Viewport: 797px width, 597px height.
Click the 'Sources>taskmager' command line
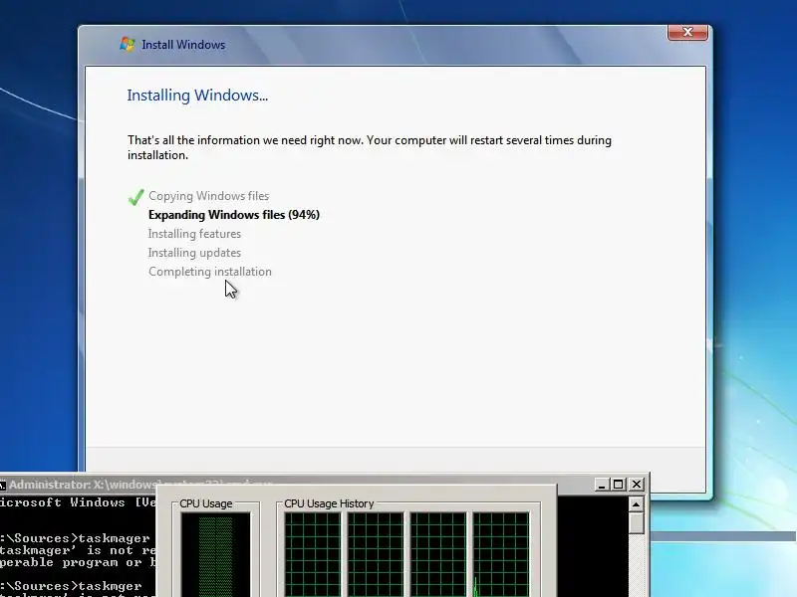76,538
